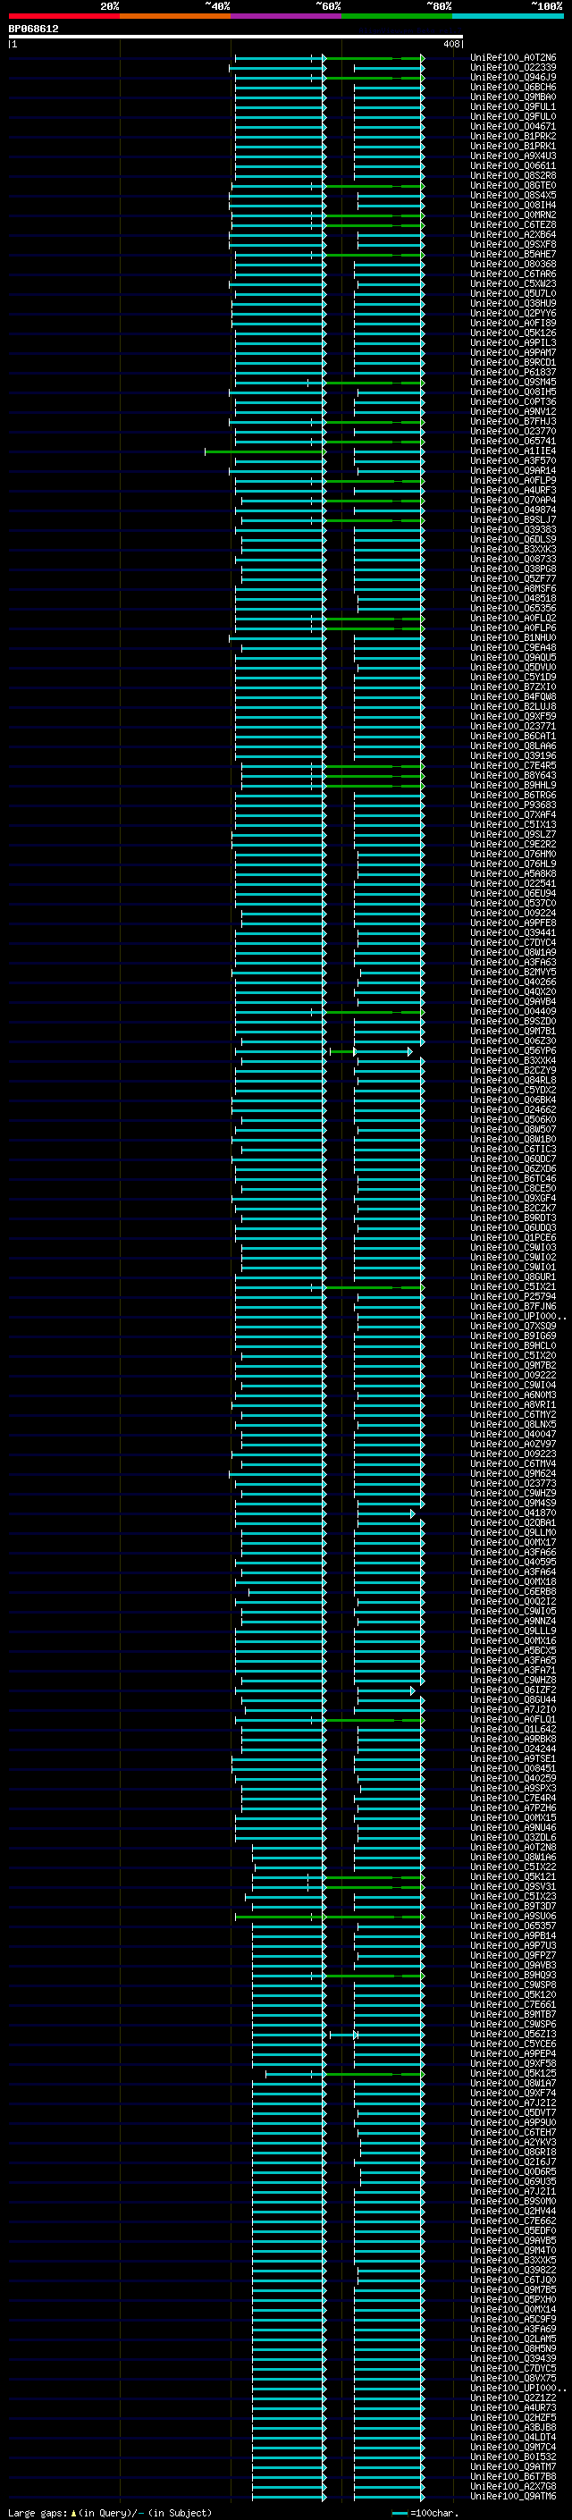Open hit UniRef100_A0T2N6

click(513, 58)
